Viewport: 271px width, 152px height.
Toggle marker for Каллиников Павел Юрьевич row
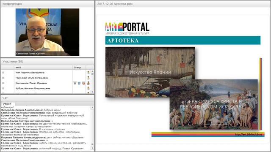(x=3, y=83)
